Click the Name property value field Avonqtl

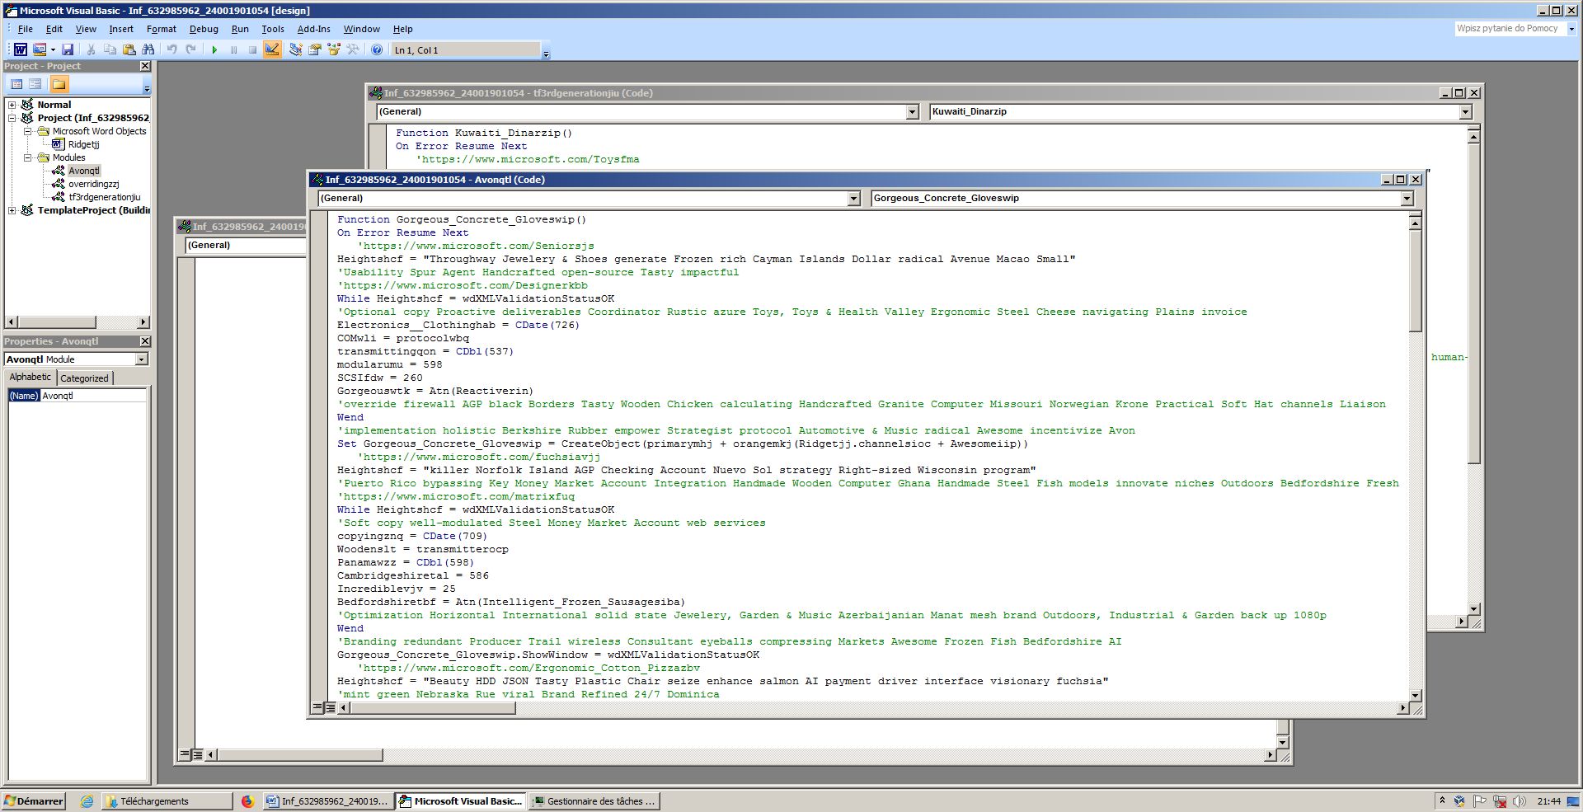point(92,396)
